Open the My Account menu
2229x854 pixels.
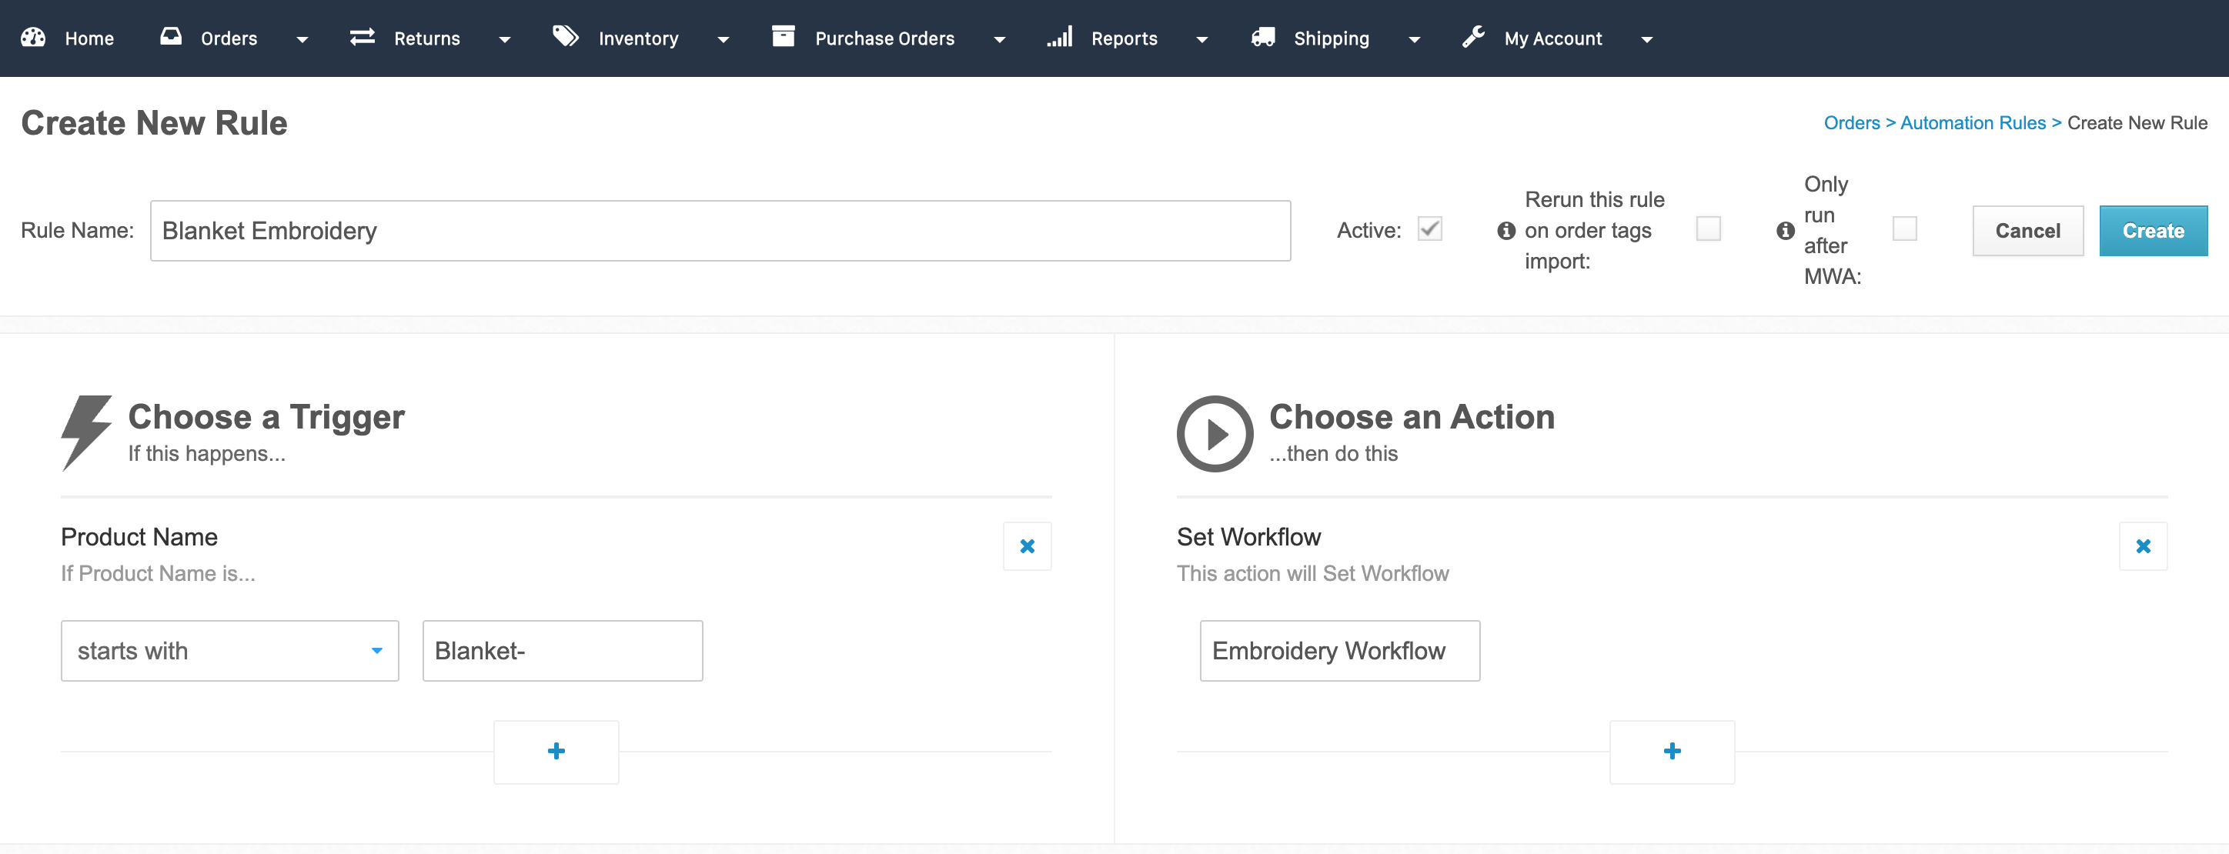[x=1553, y=39]
